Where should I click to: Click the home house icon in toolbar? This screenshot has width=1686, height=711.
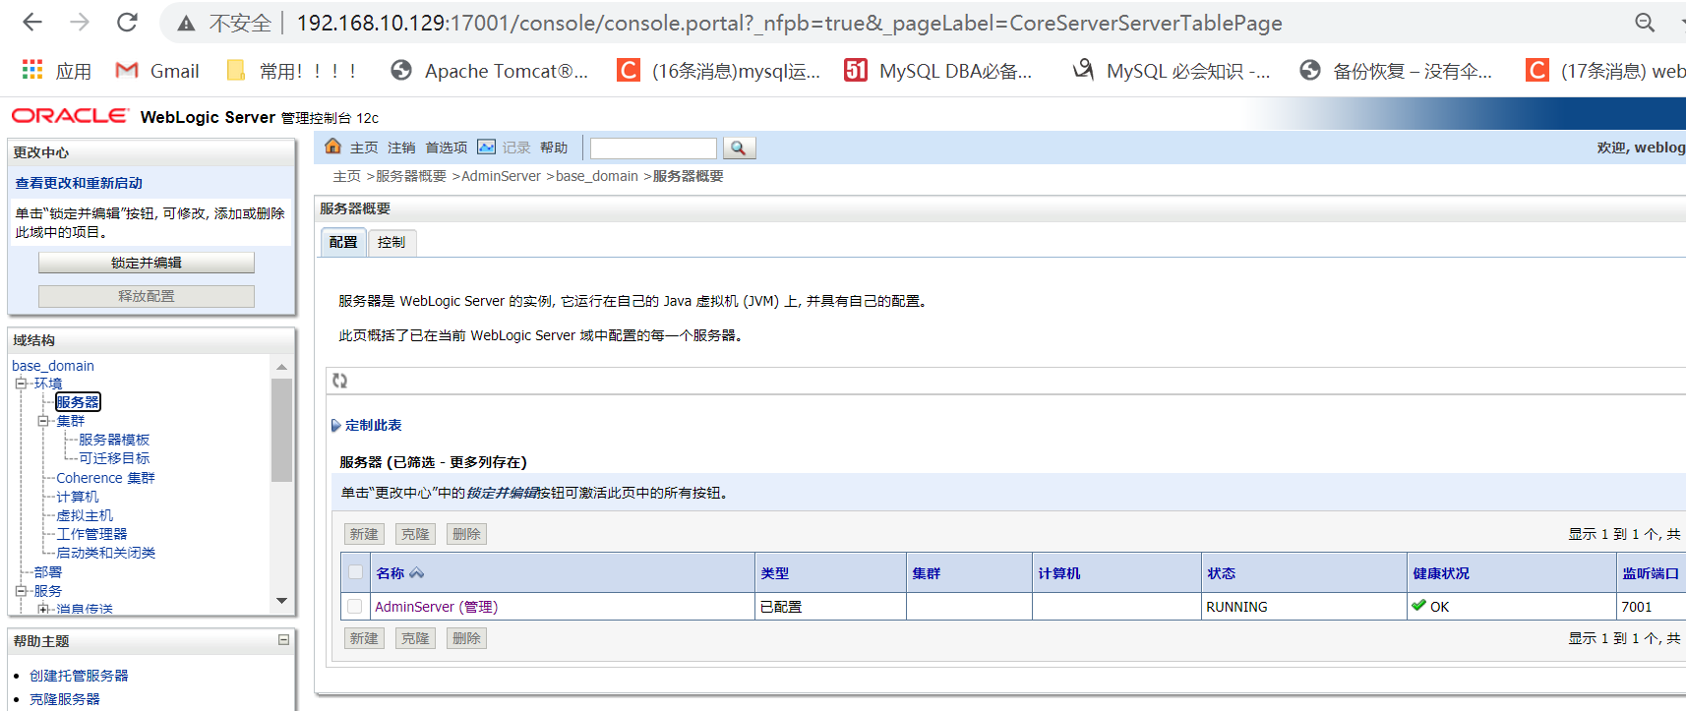coord(332,147)
